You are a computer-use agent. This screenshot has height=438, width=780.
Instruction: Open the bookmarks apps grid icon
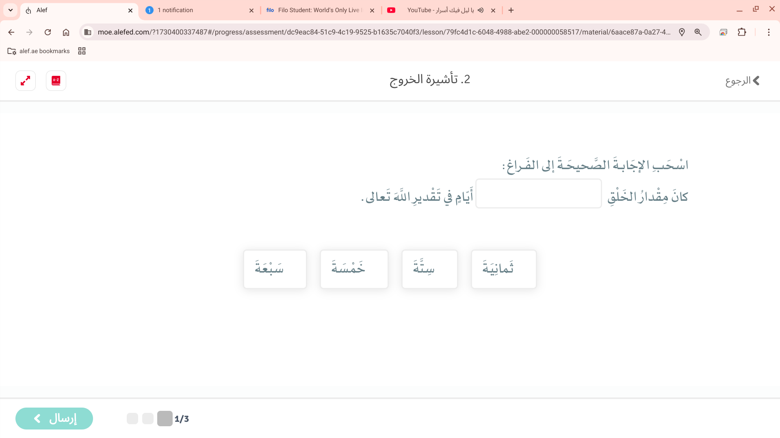tap(82, 51)
